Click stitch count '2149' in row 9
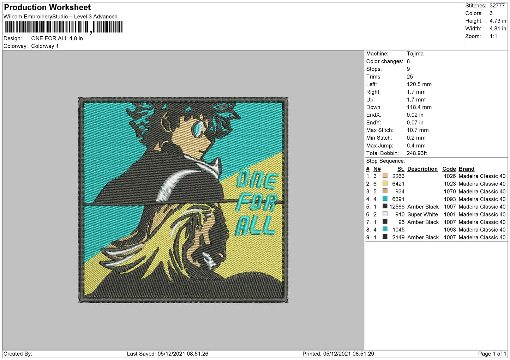The image size is (510, 360). (398, 237)
